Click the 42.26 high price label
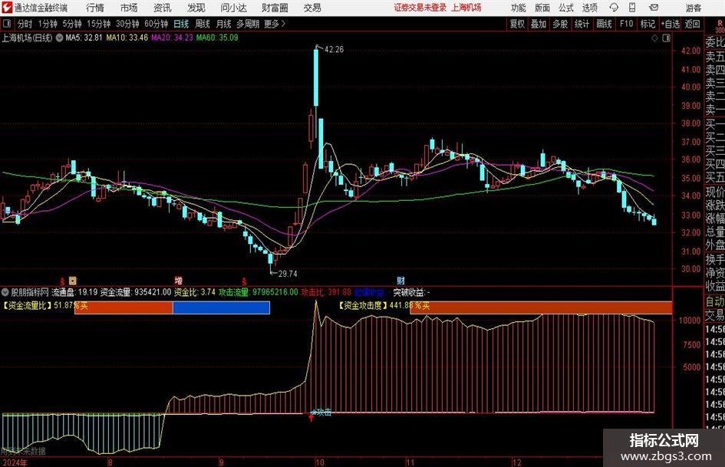Screen dimensions: 725x467 point(334,50)
